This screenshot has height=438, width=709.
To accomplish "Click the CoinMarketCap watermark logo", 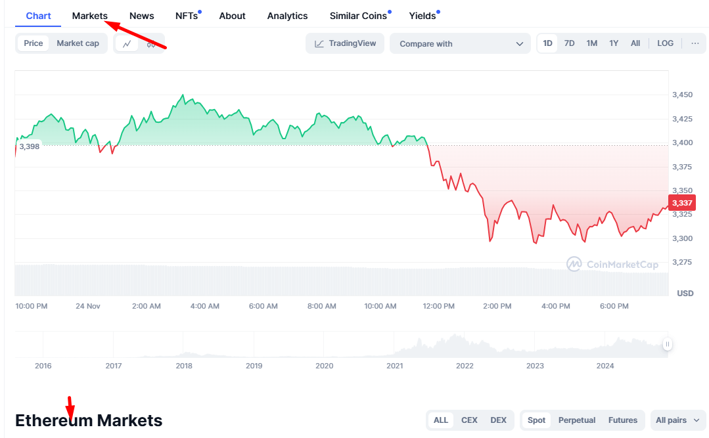I will click(x=612, y=264).
